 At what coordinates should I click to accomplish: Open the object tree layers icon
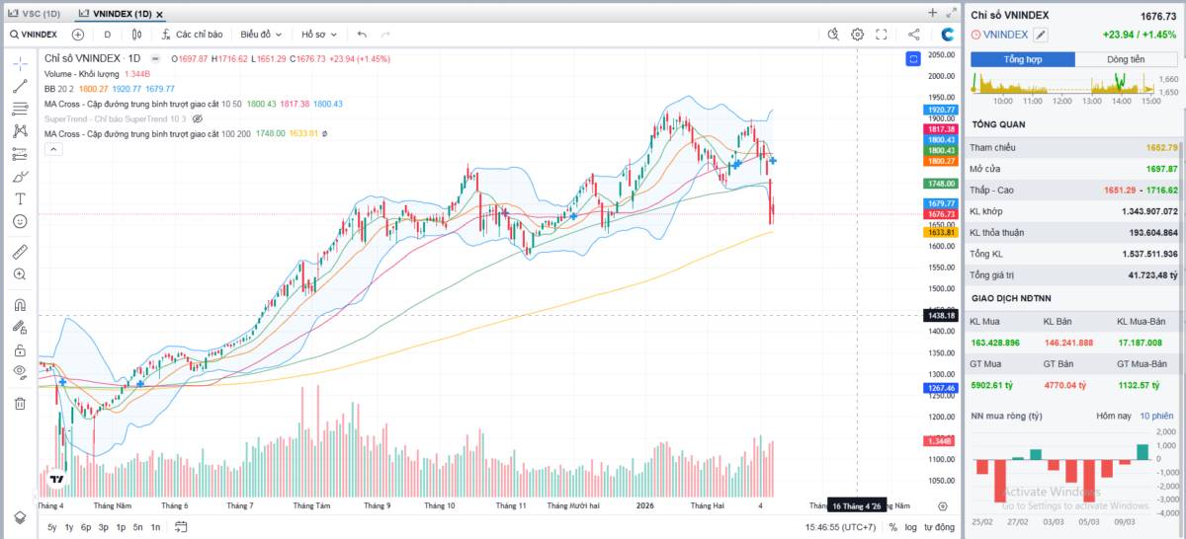pos(20,517)
